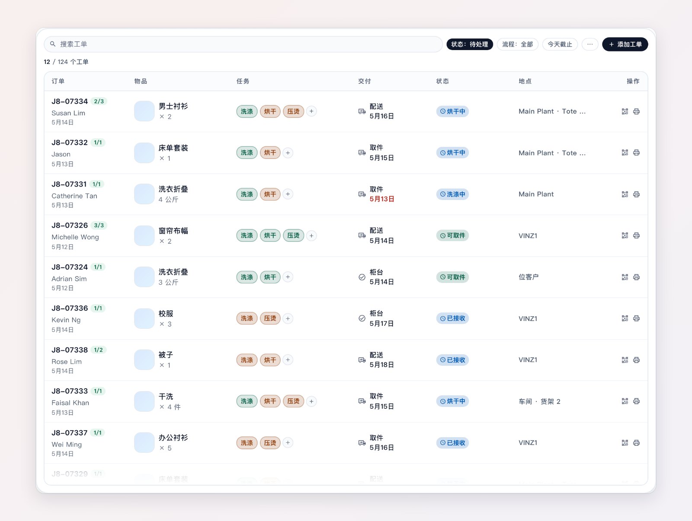The height and width of the screenshot is (521, 692).
Task: Open QR code for order J8-07326
Action: [x=625, y=235]
